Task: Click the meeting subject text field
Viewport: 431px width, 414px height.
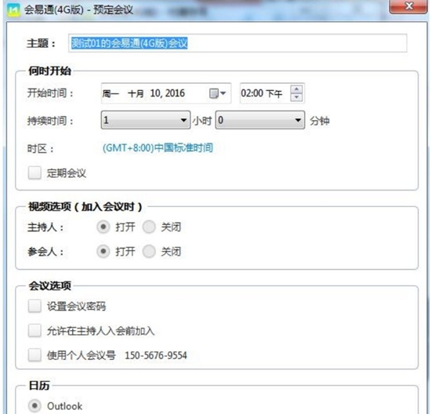Action: click(237, 43)
